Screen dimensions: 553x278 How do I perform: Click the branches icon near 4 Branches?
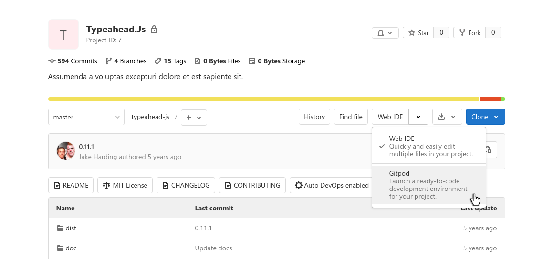(109, 61)
